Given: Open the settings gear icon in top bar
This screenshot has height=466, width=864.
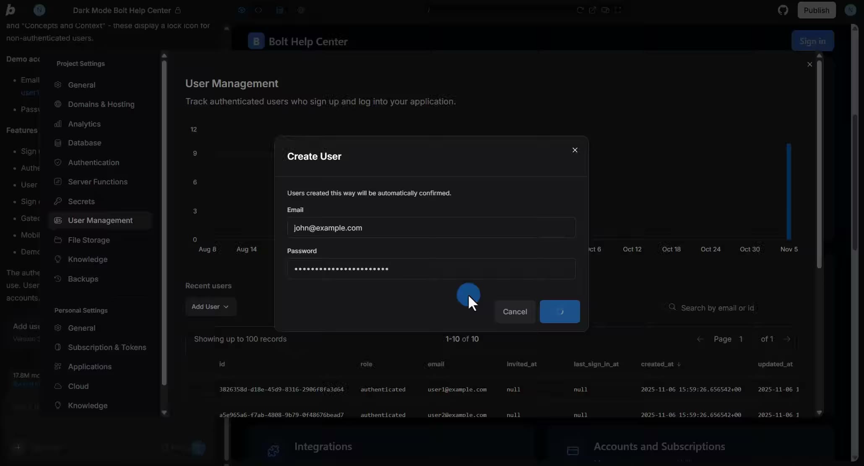Looking at the screenshot, I should pos(301,10).
